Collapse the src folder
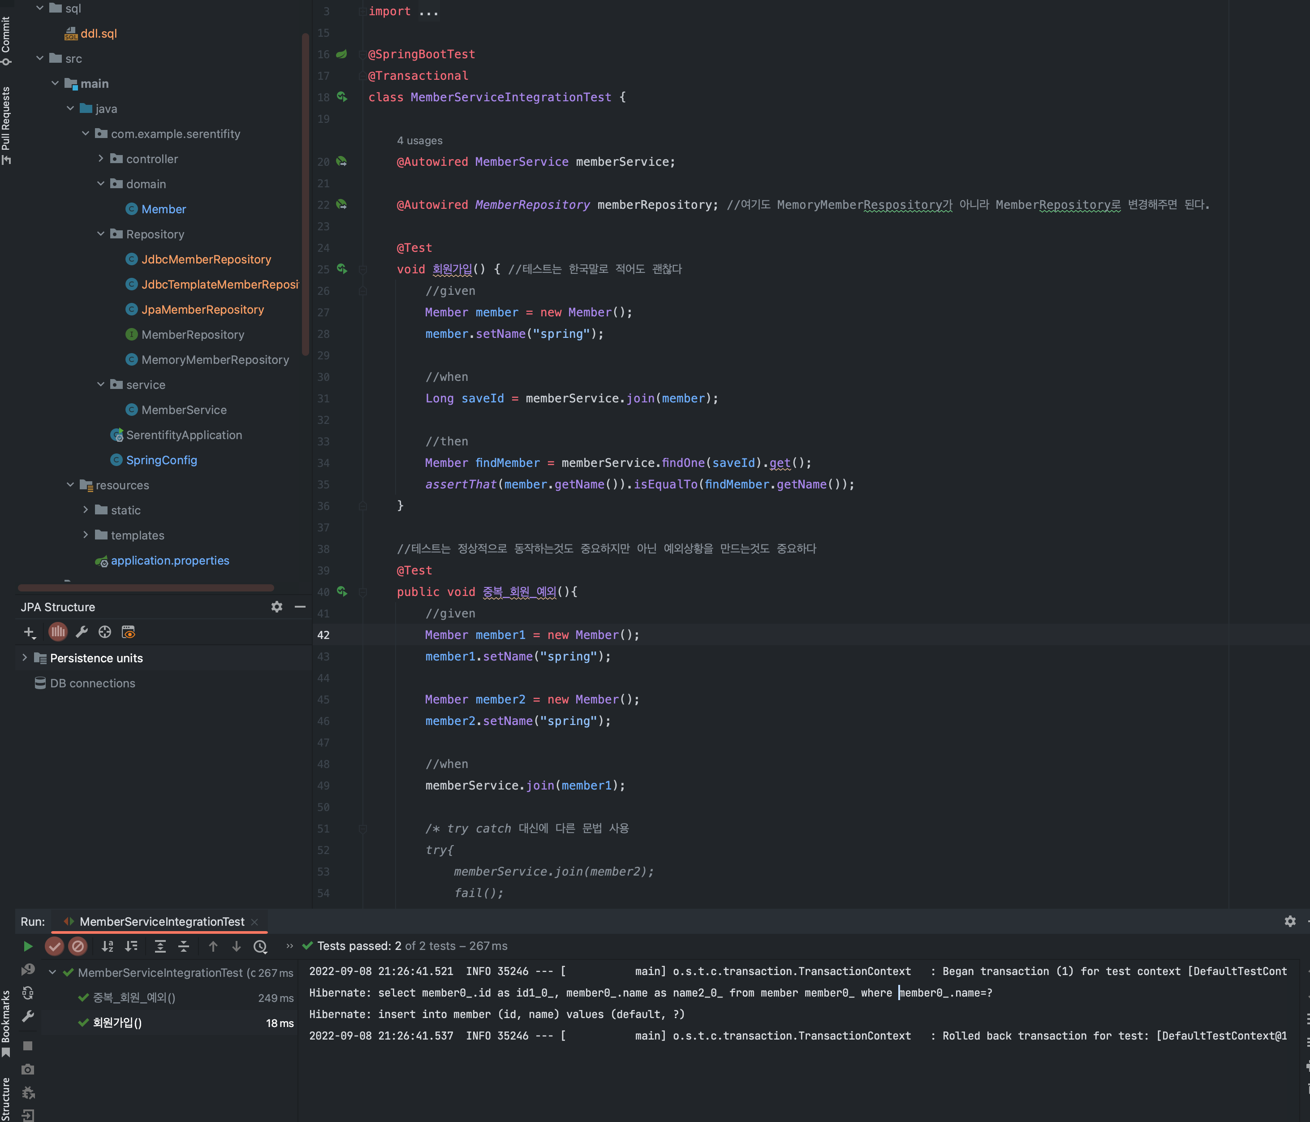 click(x=40, y=58)
